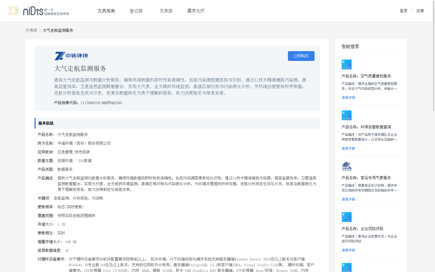Click the 注册 link
This screenshot has width=435, height=272.
tap(420, 11)
